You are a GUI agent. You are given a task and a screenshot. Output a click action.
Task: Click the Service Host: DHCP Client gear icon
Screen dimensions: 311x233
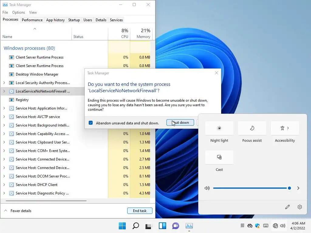(x=12, y=185)
